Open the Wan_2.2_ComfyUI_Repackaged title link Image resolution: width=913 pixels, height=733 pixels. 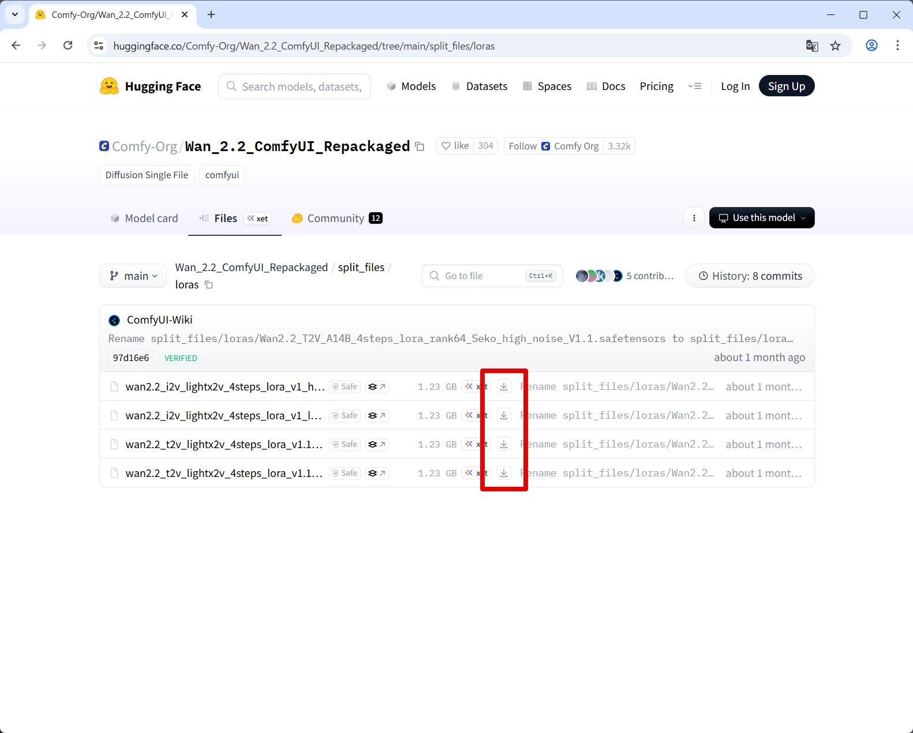[x=297, y=146]
